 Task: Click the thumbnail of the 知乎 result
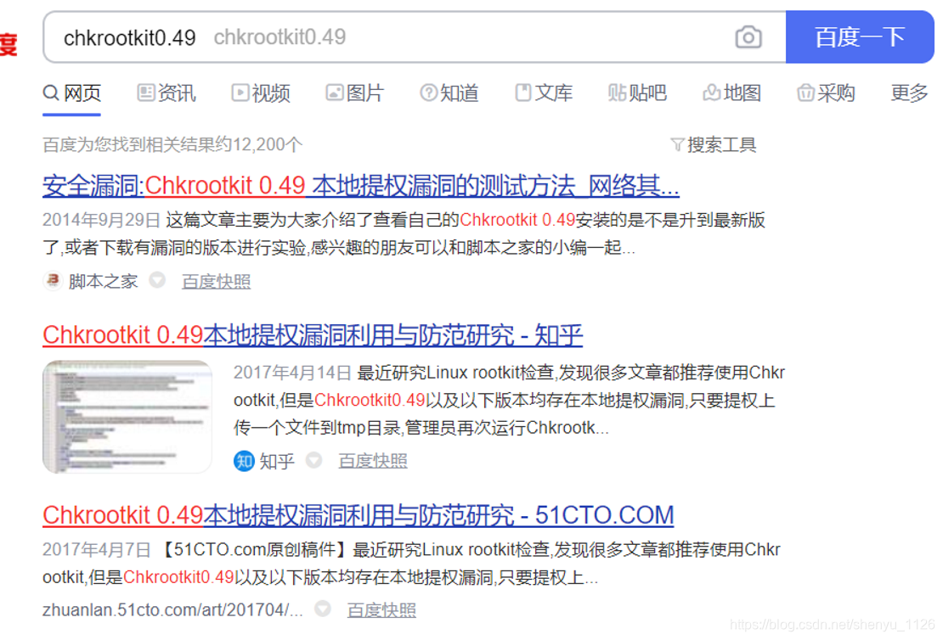point(127,417)
